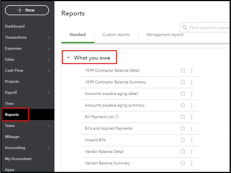Click the search magnifier icon
Image resolution: width=231 pixels, height=173 pixels.
click(x=184, y=27)
